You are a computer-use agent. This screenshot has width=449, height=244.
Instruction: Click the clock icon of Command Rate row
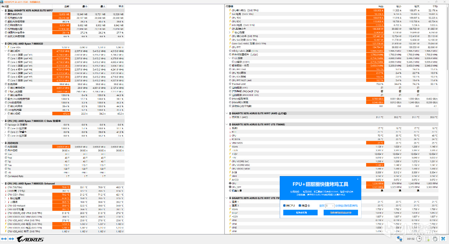click(x=5, y=176)
